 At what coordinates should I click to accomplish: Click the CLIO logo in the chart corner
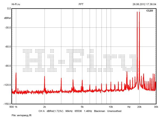tap(150, 12)
